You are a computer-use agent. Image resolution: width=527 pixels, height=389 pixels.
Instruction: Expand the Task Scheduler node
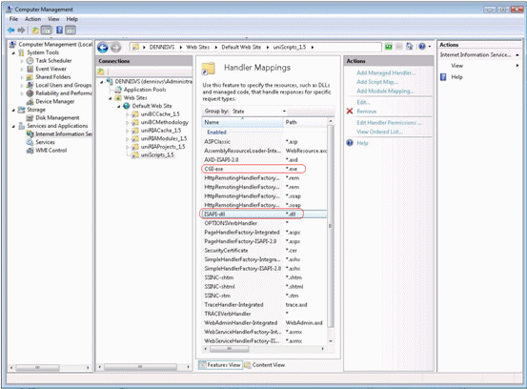22,61
